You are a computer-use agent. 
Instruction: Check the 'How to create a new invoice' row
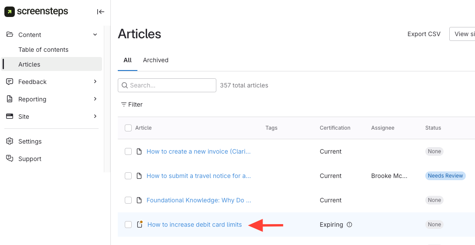[128, 151]
